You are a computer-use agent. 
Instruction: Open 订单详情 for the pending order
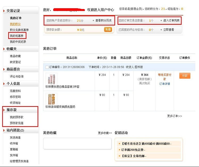click(165, 84)
